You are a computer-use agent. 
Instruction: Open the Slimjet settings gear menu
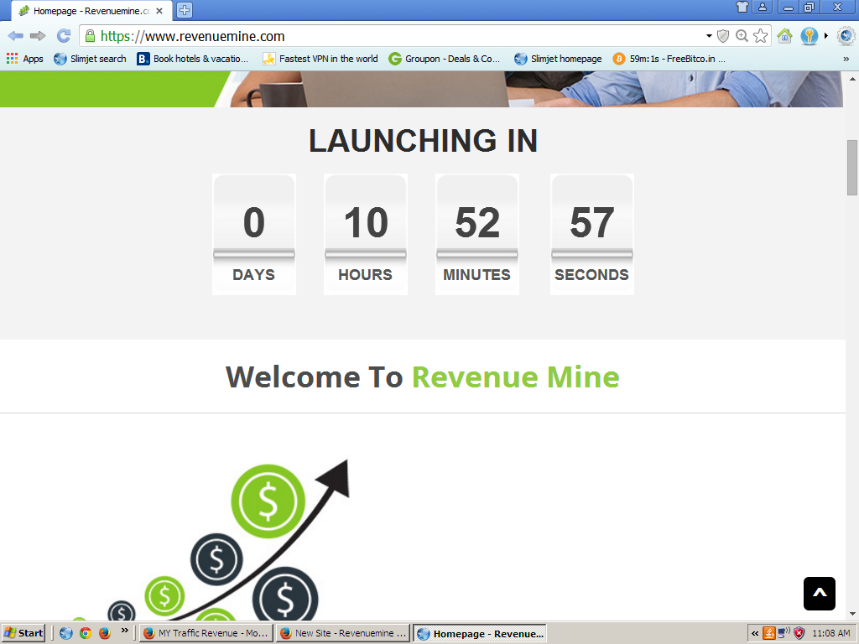coord(846,36)
